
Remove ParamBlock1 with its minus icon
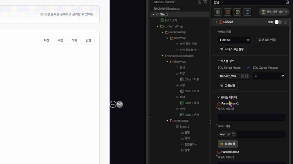click(x=219, y=104)
